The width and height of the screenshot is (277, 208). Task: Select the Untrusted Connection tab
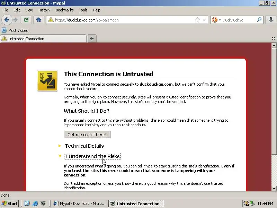tap(44, 39)
